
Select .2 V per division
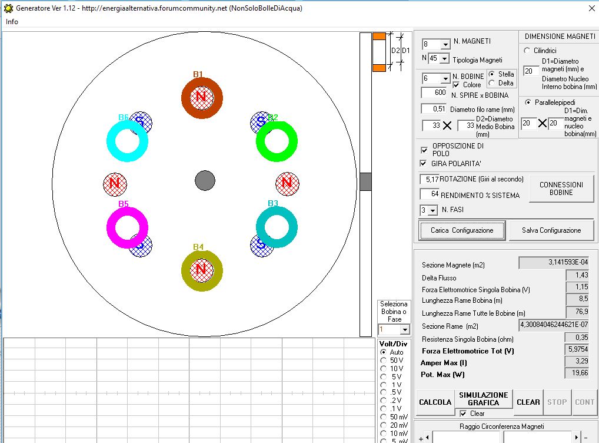click(383, 400)
